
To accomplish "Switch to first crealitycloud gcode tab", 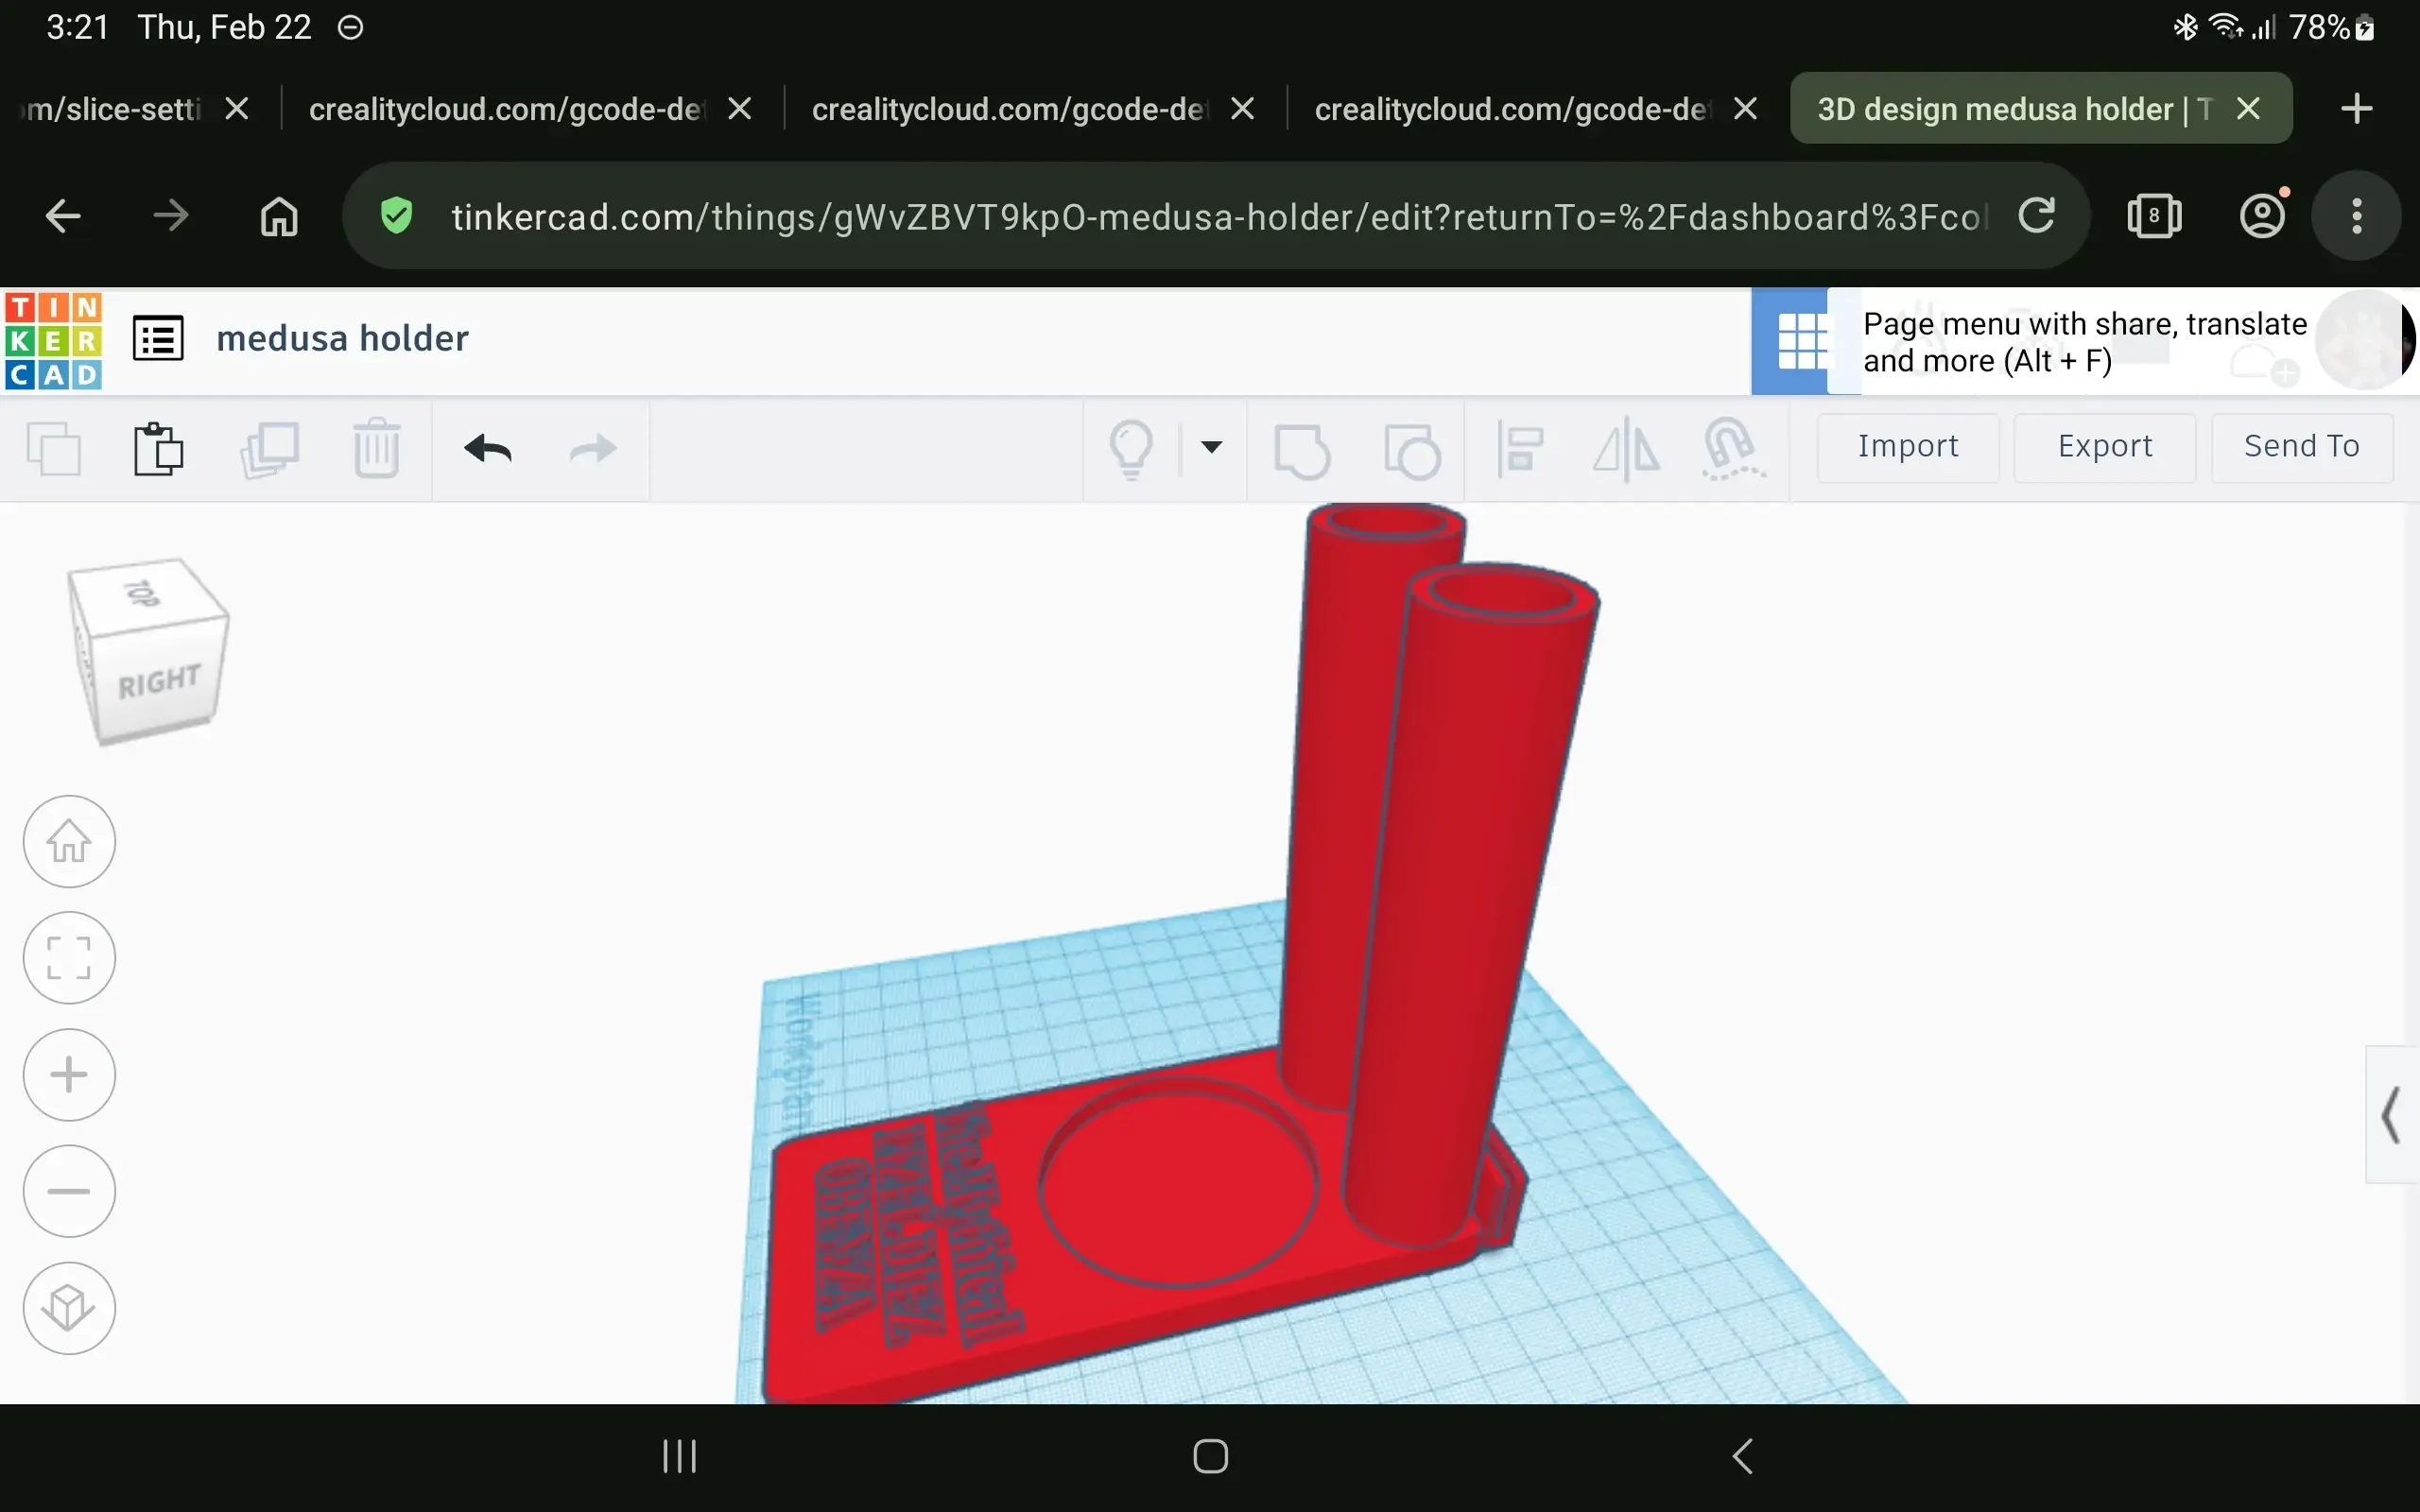I will (x=506, y=108).
